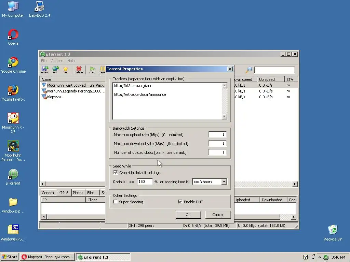The image size is (350, 262).
Task: Switch to General tab
Action: tap(48, 193)
